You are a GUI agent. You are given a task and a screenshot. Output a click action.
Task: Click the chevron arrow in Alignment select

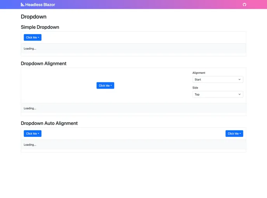click(x=239, y=79)
